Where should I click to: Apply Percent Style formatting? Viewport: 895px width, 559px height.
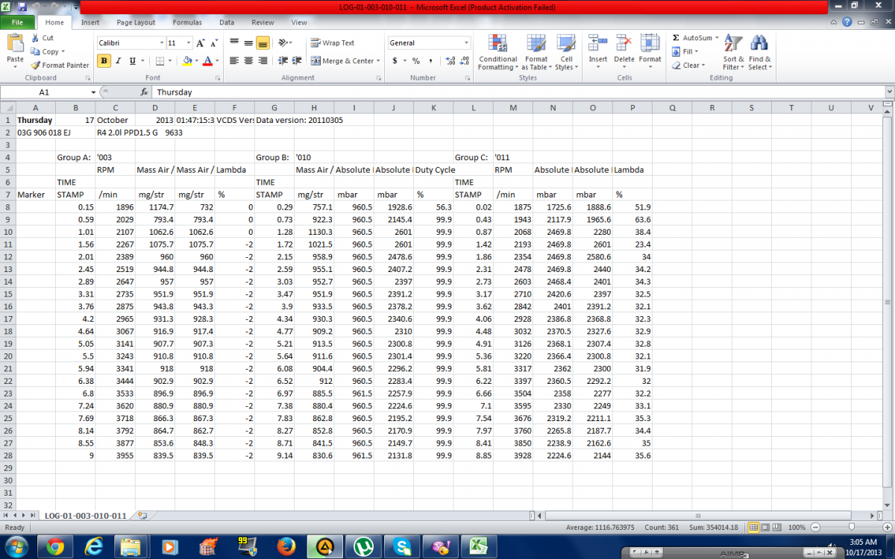tap(416, 61)
